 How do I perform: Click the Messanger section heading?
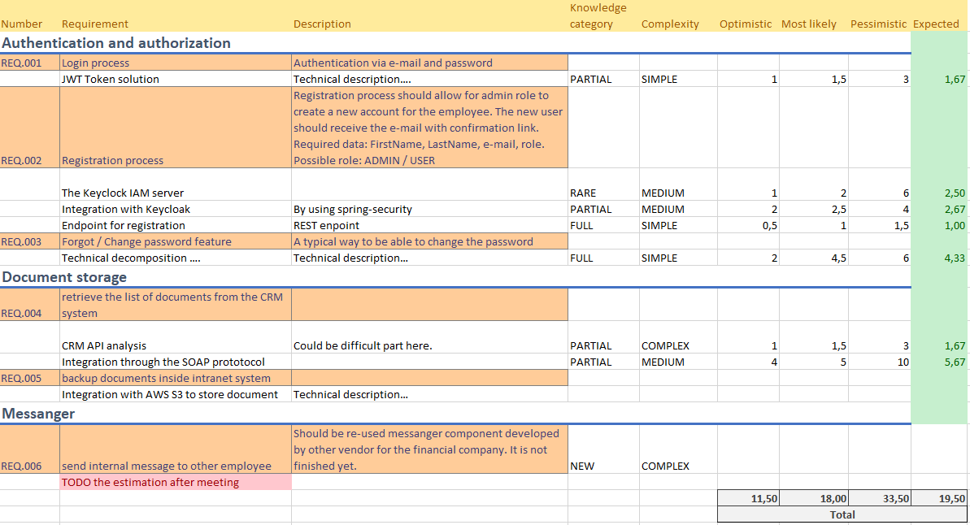pos(36,414)
